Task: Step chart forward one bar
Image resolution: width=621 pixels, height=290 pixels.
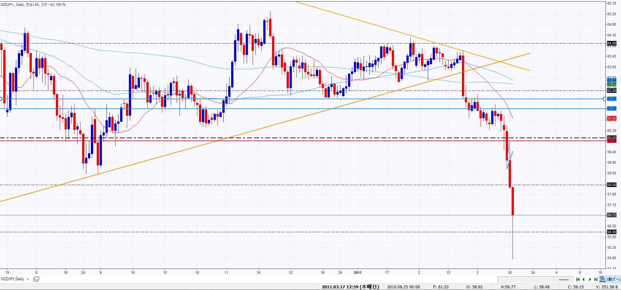Action: pyautogui.click(x=590, y=279)
